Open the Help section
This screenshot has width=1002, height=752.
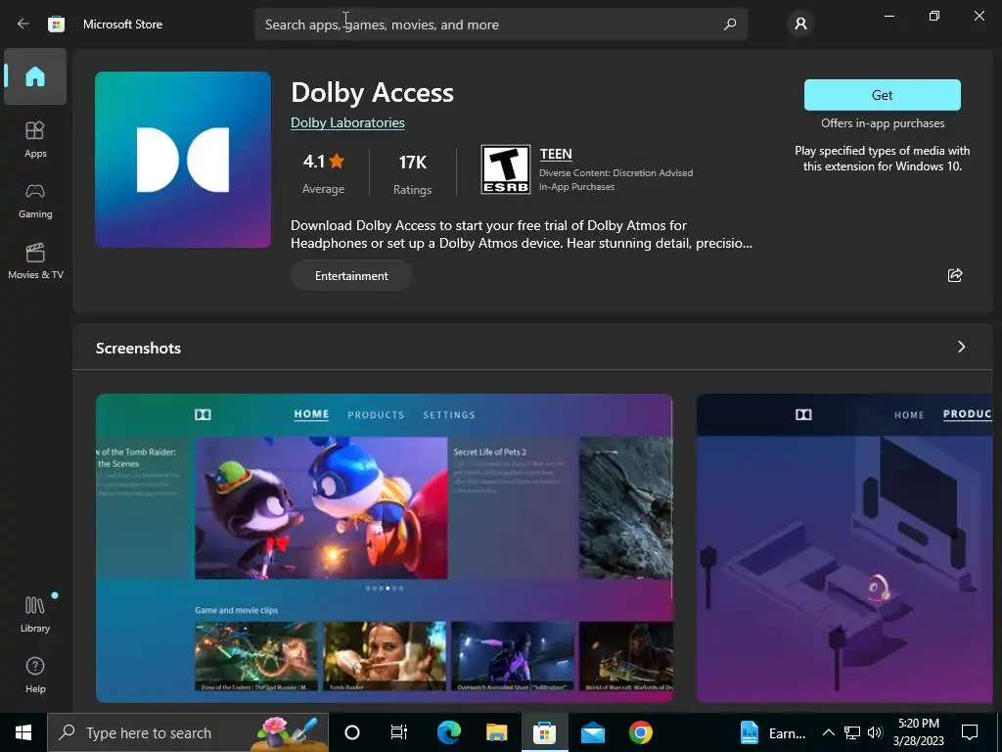(x=35, y=676)
